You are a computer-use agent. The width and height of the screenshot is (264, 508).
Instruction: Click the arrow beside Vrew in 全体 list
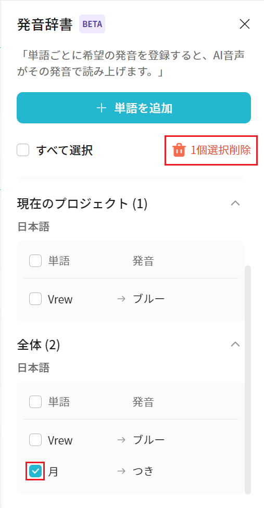click(x=121, y=440)
